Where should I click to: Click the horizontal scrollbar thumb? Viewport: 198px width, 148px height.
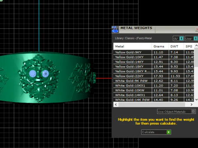pyautogui.click(x=152, y=104)
